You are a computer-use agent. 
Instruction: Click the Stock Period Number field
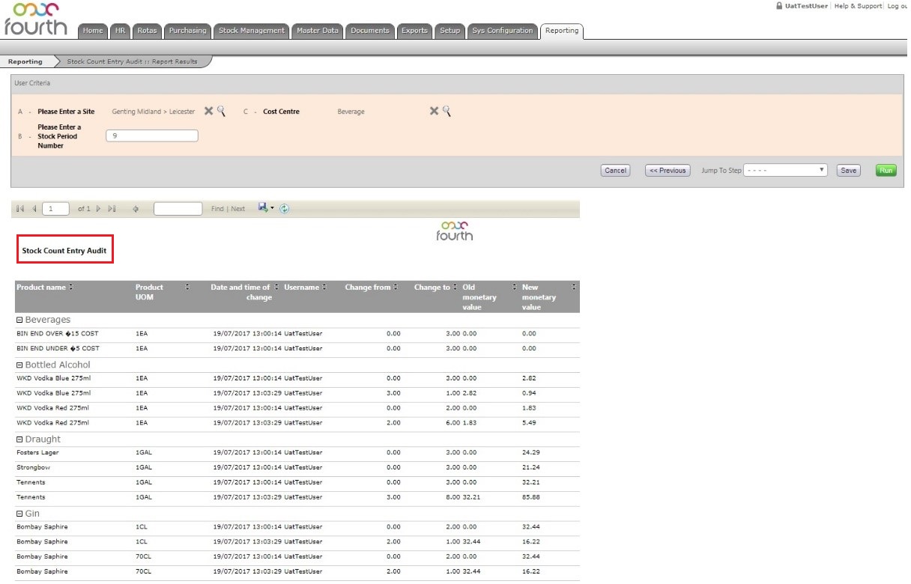pyautogui.click(x=152, y=136)
